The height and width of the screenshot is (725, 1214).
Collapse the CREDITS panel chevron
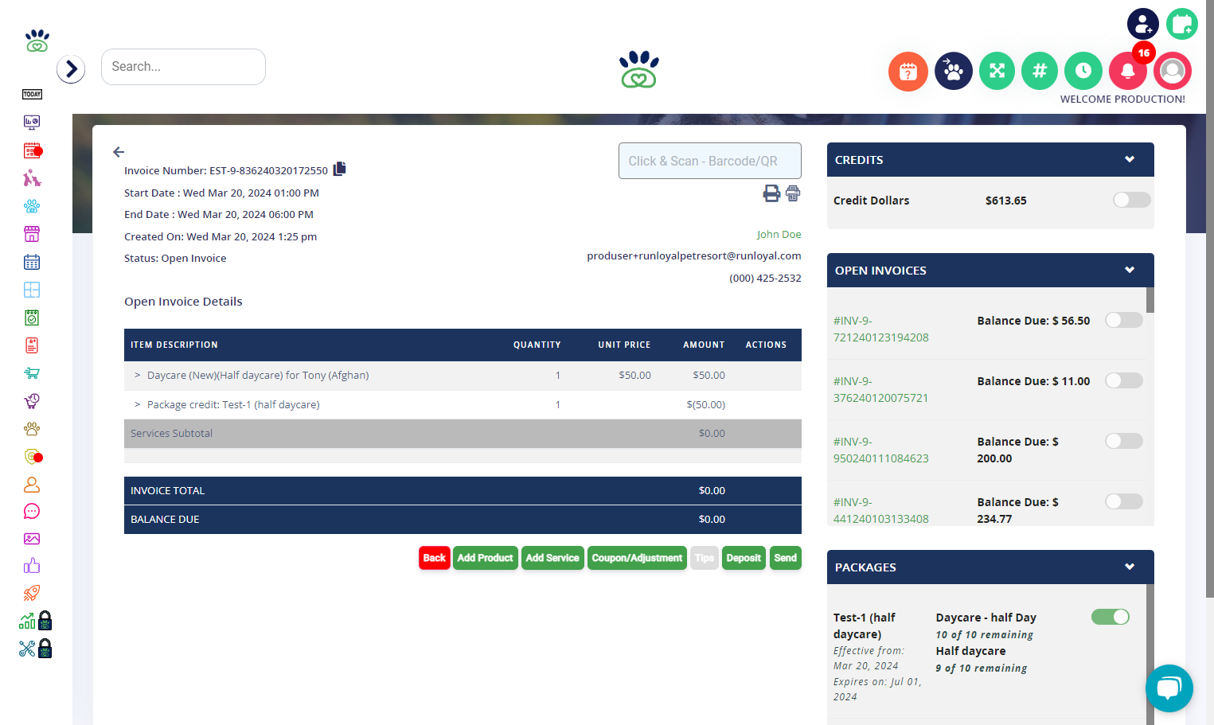point(1129,159)
